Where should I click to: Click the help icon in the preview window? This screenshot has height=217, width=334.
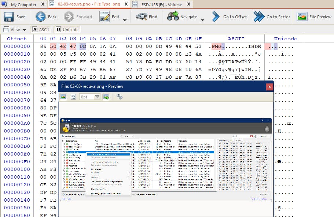[x=120, y=97]
